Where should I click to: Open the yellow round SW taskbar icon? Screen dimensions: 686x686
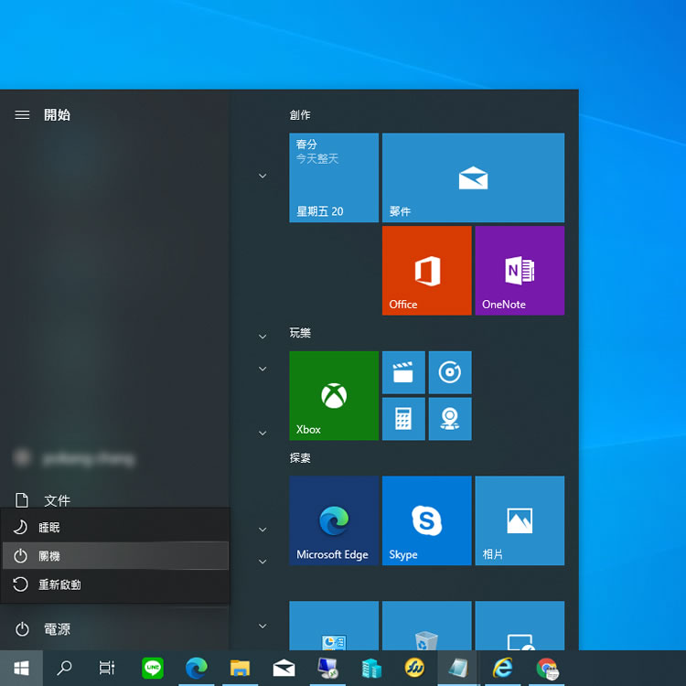pos(414,668)
